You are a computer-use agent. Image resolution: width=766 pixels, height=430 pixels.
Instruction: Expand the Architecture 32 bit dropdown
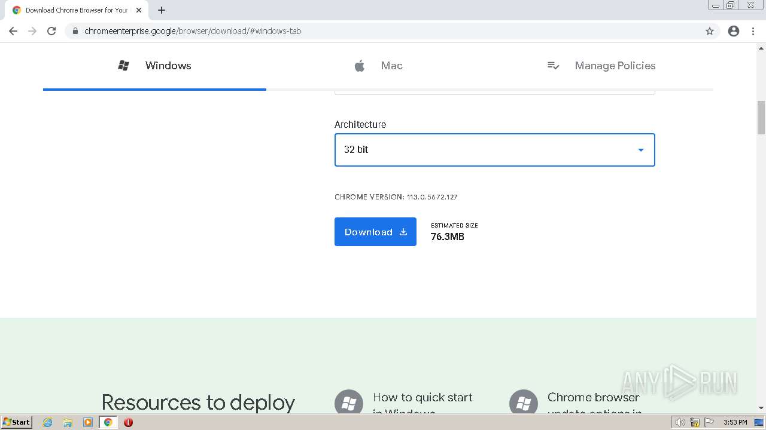pos(494,150)
